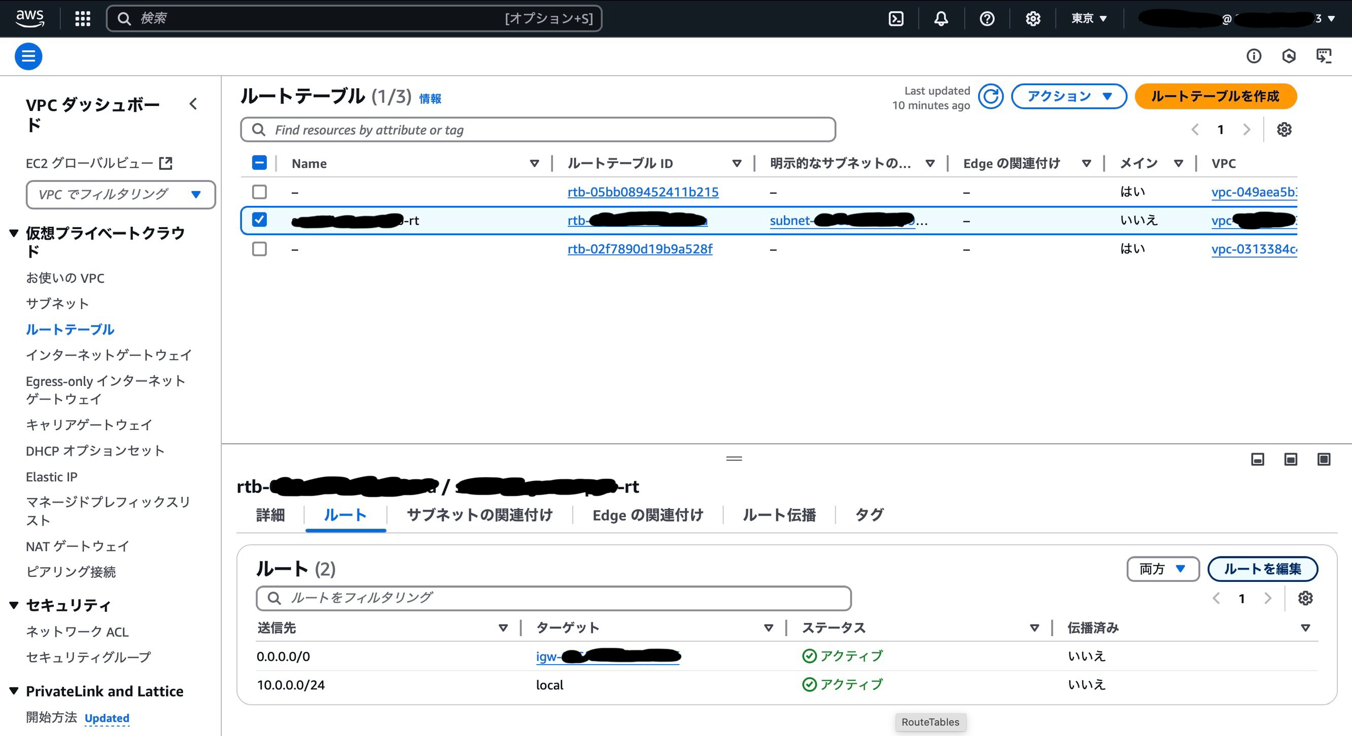
Task: Focus the ルートをフィルタリング search field
Action: pyautogui.click(x=553, y=598)
